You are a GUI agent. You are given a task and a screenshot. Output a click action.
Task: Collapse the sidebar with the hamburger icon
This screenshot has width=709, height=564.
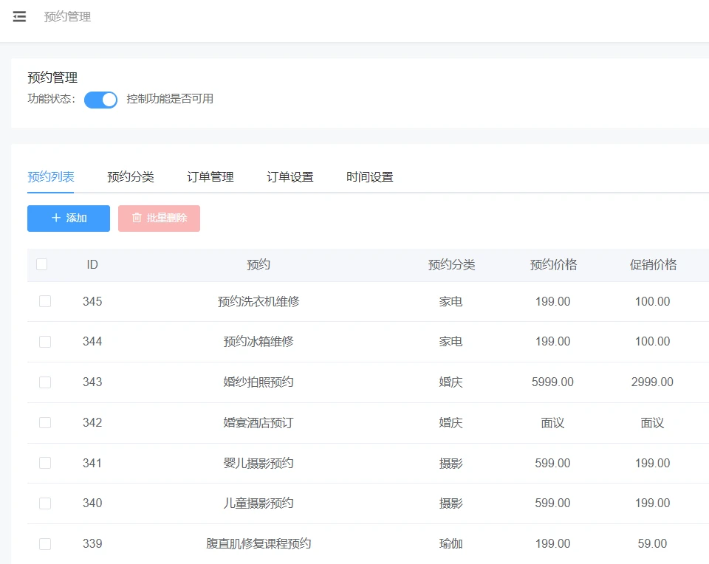pyautogui.click(x=19, y=17)
